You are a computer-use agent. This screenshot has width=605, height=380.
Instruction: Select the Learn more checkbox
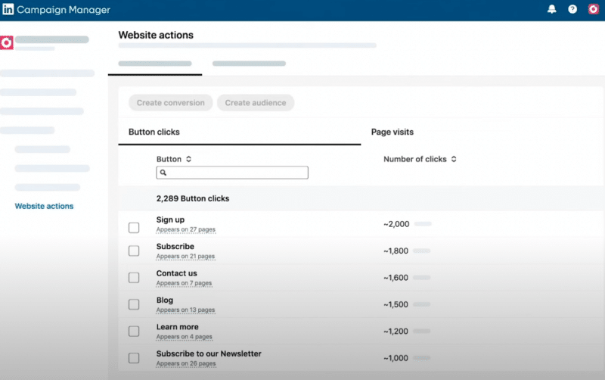click(x=134, y=332)
